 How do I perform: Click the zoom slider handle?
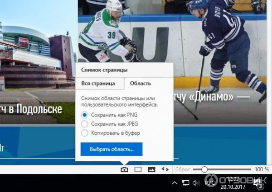point(204,169)
